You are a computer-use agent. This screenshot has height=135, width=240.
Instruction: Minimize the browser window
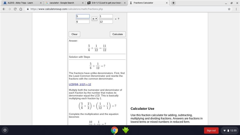click(226, 3)
